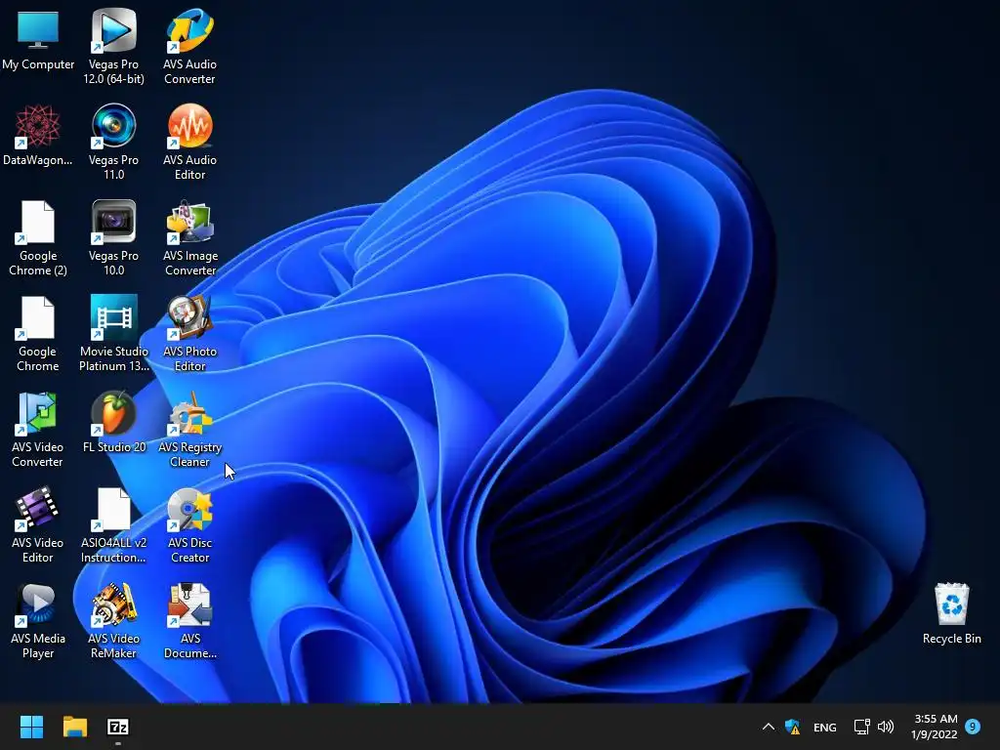
Task: Show hidden system tray icons
Action: point(769,727)
